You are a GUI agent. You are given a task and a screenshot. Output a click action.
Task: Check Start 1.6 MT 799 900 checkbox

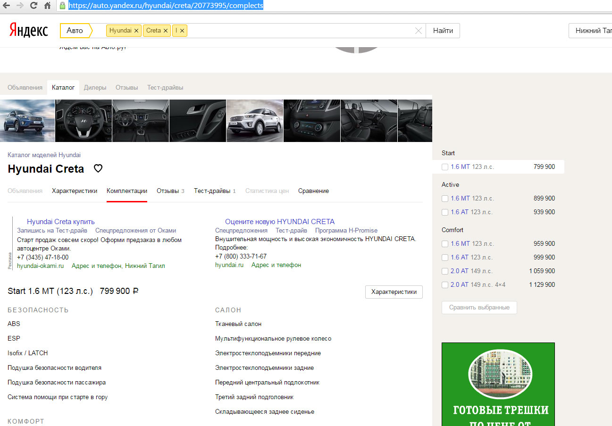(x=445, y=167)
